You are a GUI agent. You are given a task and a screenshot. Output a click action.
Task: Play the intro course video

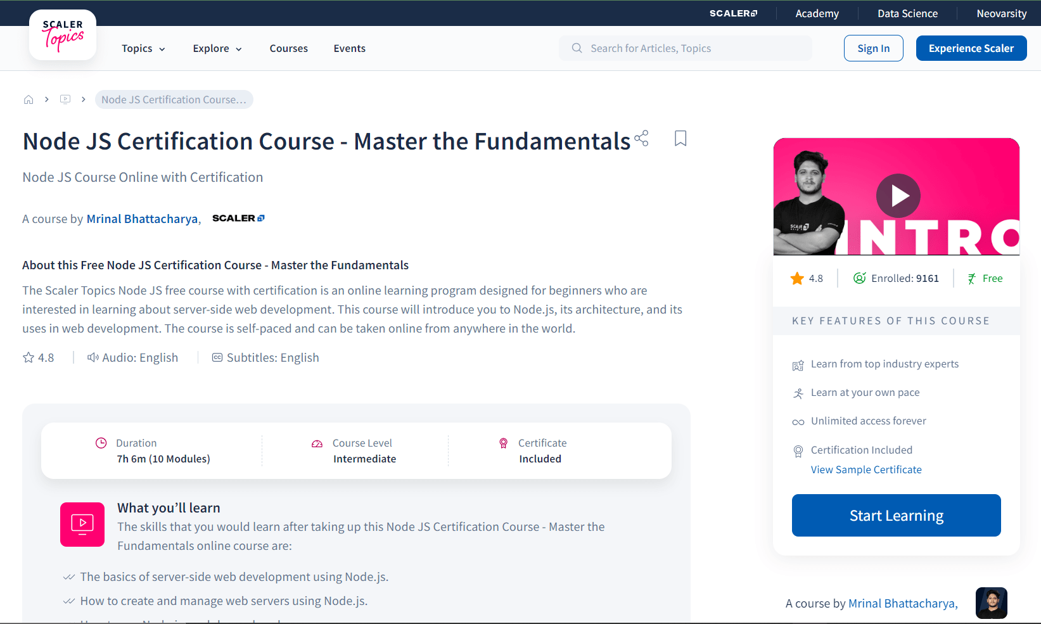[898, 196]
